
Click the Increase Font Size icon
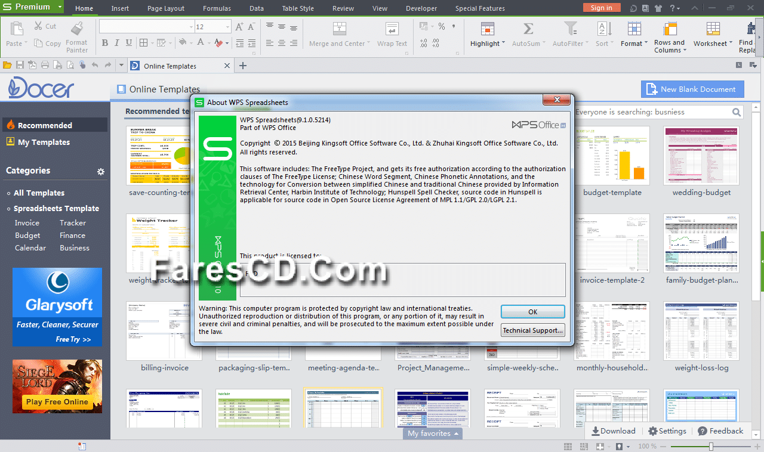[239, 27]
